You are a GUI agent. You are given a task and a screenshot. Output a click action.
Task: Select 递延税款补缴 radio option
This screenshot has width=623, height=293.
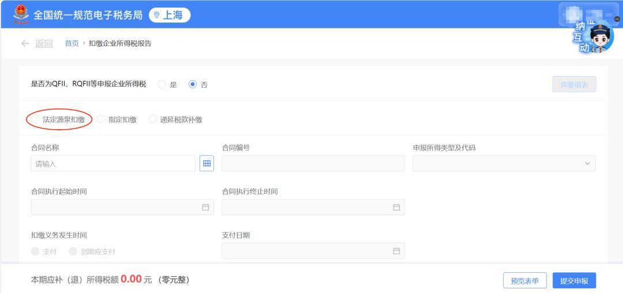153,119
